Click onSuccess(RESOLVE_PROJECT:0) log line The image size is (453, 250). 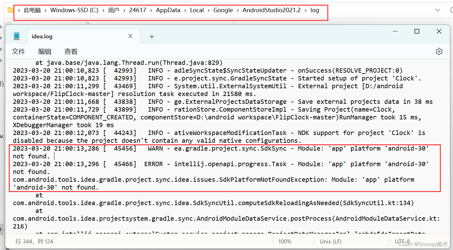208,70
